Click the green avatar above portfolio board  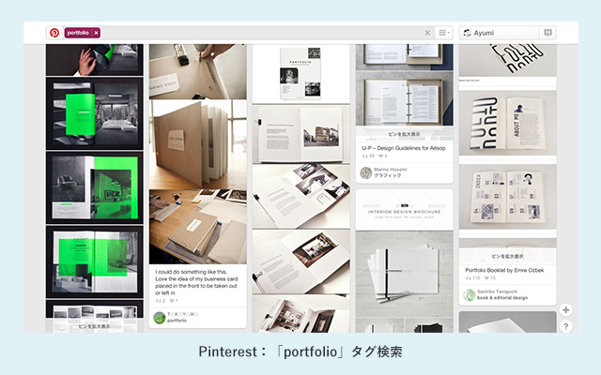160,317
